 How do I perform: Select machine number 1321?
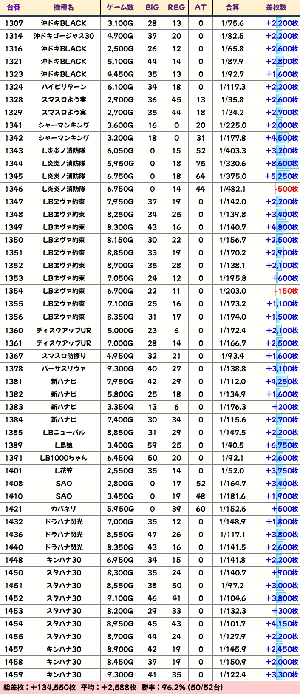pos(14,61)
